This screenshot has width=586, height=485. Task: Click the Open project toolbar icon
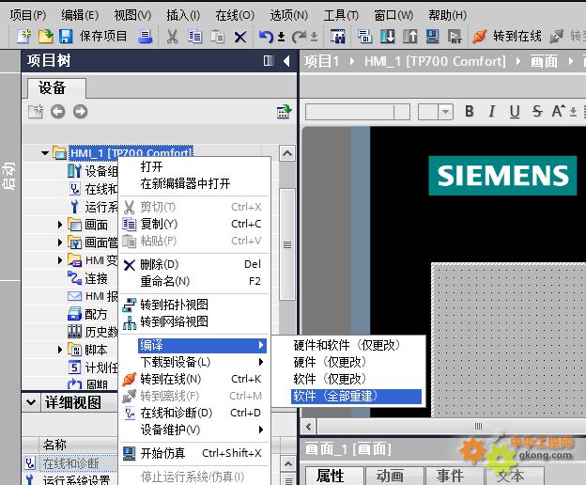46,37
